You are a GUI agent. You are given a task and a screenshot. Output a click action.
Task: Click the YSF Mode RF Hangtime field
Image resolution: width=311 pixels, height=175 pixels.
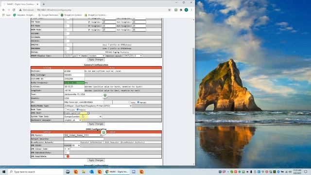[x=109, y=22]
